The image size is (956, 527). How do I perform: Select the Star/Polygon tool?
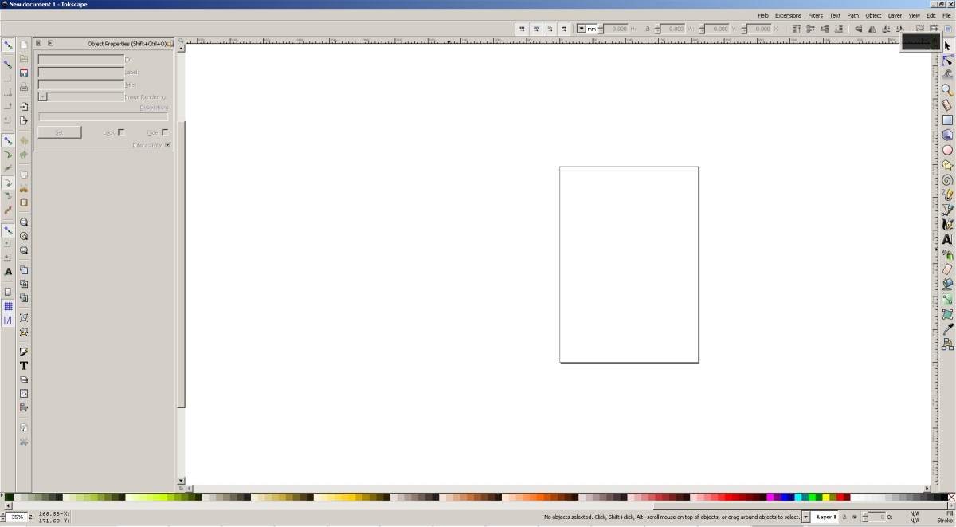947,165
